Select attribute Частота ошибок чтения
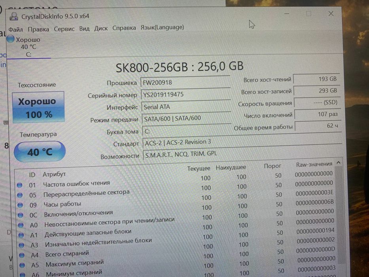This screenshot has width=369, height=277. 76,184
